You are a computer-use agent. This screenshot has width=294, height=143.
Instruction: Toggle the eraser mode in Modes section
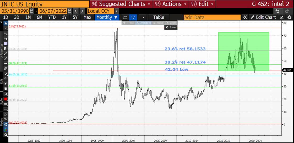point(6,114)
